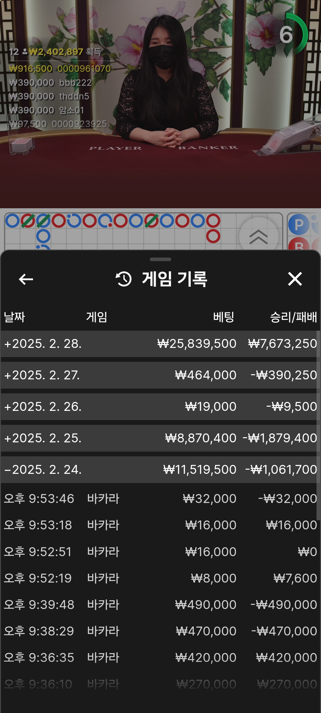Screen dimensions: 321x713
Task: Close the 게임 기록 panel
Action: pyautogui.click(x=295, y=279)
